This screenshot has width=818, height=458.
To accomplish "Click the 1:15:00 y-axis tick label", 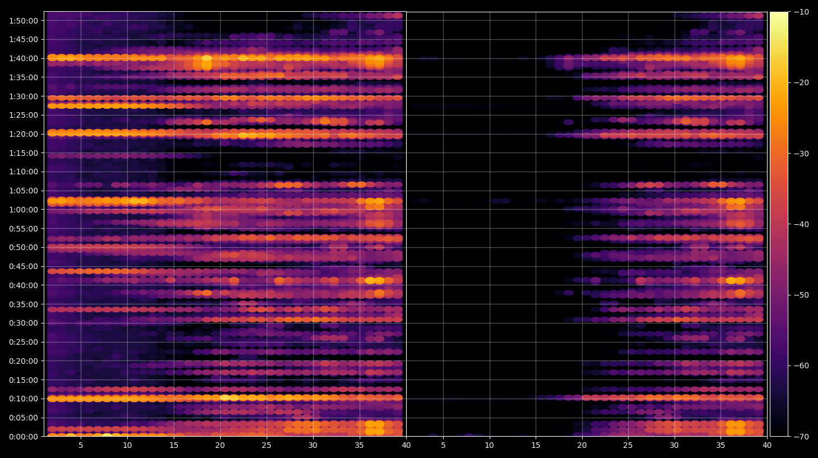I will tap(24, 153).
